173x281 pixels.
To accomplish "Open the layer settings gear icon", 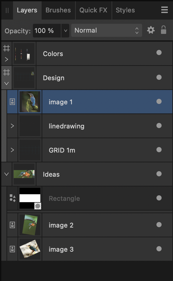I will click(151, 30).
